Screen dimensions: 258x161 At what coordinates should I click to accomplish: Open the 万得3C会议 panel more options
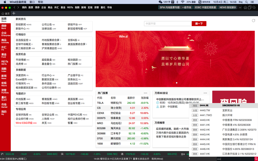[205, 93]
